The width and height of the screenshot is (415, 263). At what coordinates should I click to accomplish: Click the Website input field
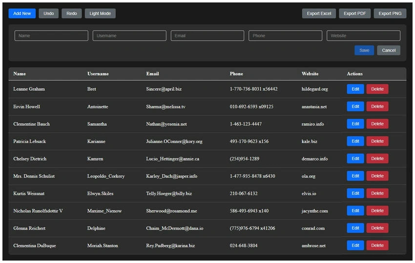point(363,36)
